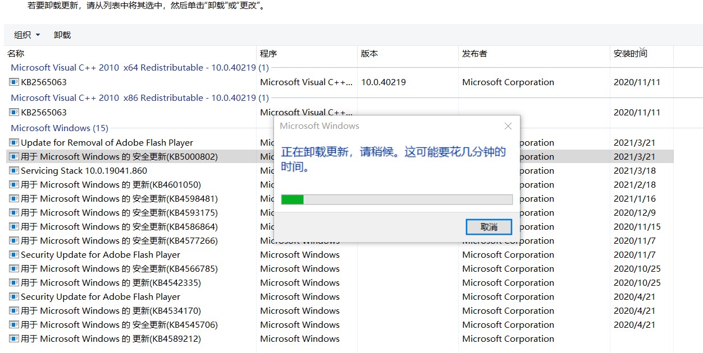Cancel the uninstall with the 取消 button
This screenshot has width=703, height=353.
click(x=489, y=227)
